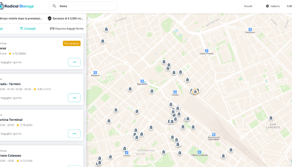Screen dimensions: 292x167
Task: Select the highlighted orange luggage map marker
Action: (x=195, y=91)
